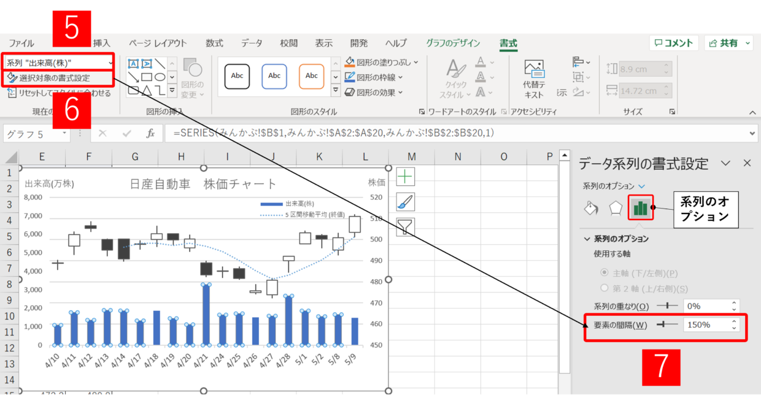
Task: Click the Chart Elements plus button
Action: click(405, 177)
